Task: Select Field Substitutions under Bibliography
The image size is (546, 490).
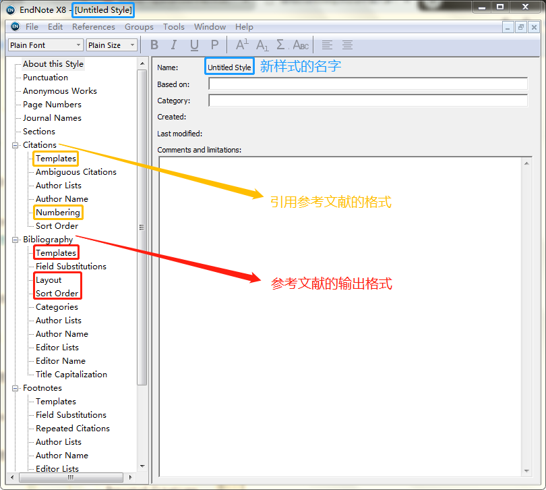Action: (x=71, y=267)
